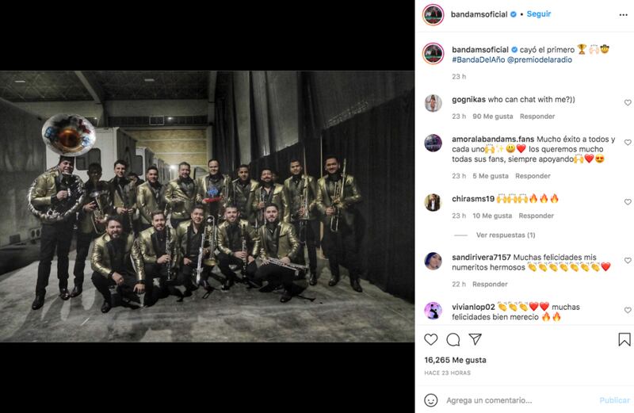Open the three-dot more options menu
The width and height of the screenshot is (634, 413).
click(x=623, y=15)
